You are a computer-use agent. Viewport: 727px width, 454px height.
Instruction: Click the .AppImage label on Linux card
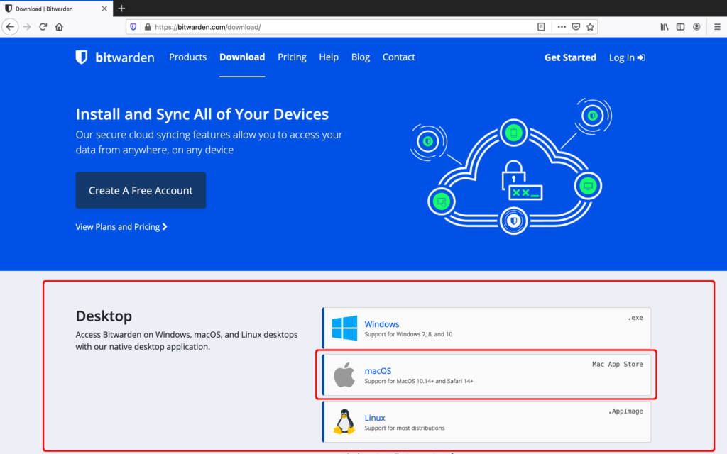pos(625,411)
